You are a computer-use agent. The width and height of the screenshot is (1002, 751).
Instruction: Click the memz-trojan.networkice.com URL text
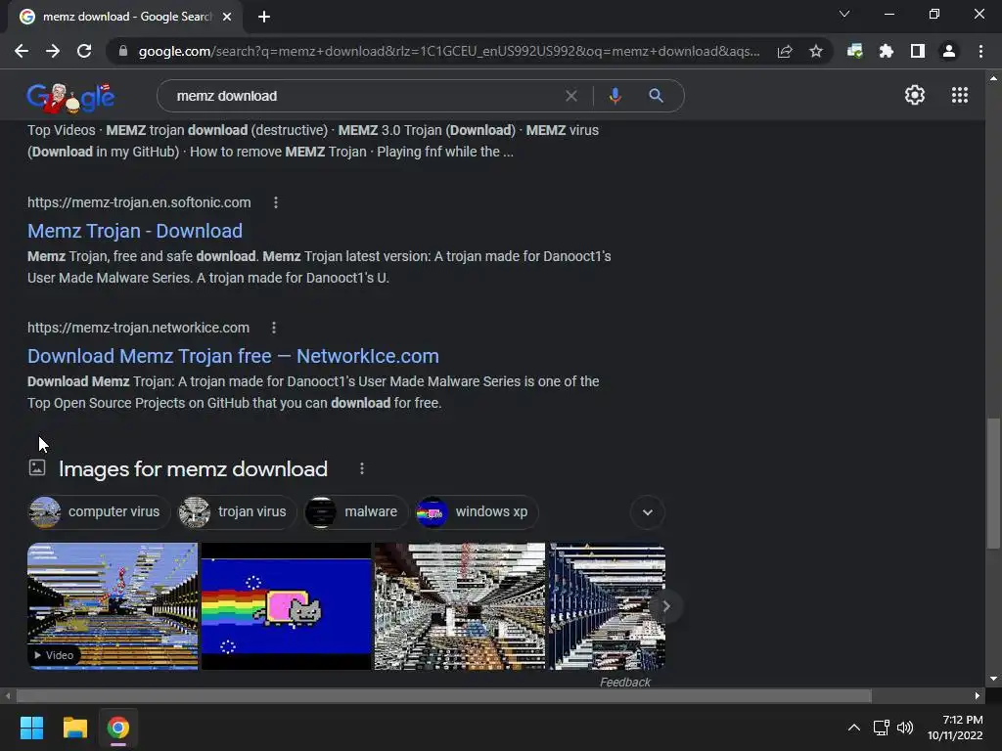coord(138,328)
